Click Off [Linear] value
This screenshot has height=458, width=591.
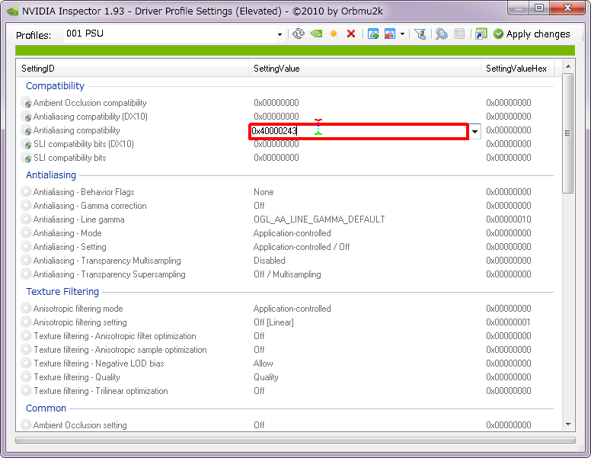pos(273,322)
